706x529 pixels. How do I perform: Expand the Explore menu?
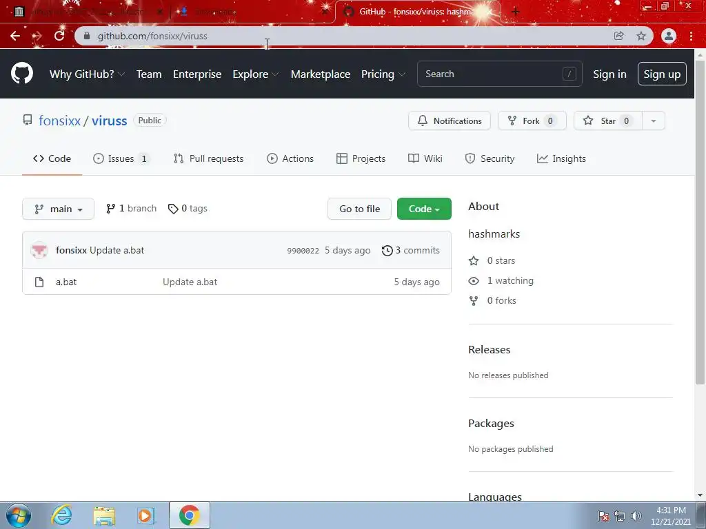255,74
